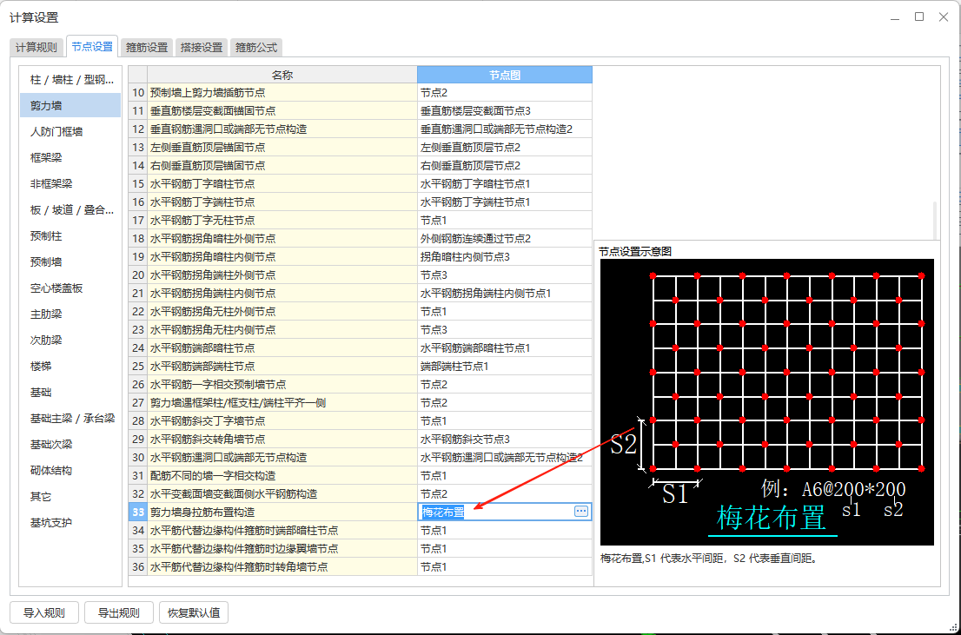The height and width of the screenshot is (635, 961).
Task: Select the 剪力墙 category
Action: point(70,105)
